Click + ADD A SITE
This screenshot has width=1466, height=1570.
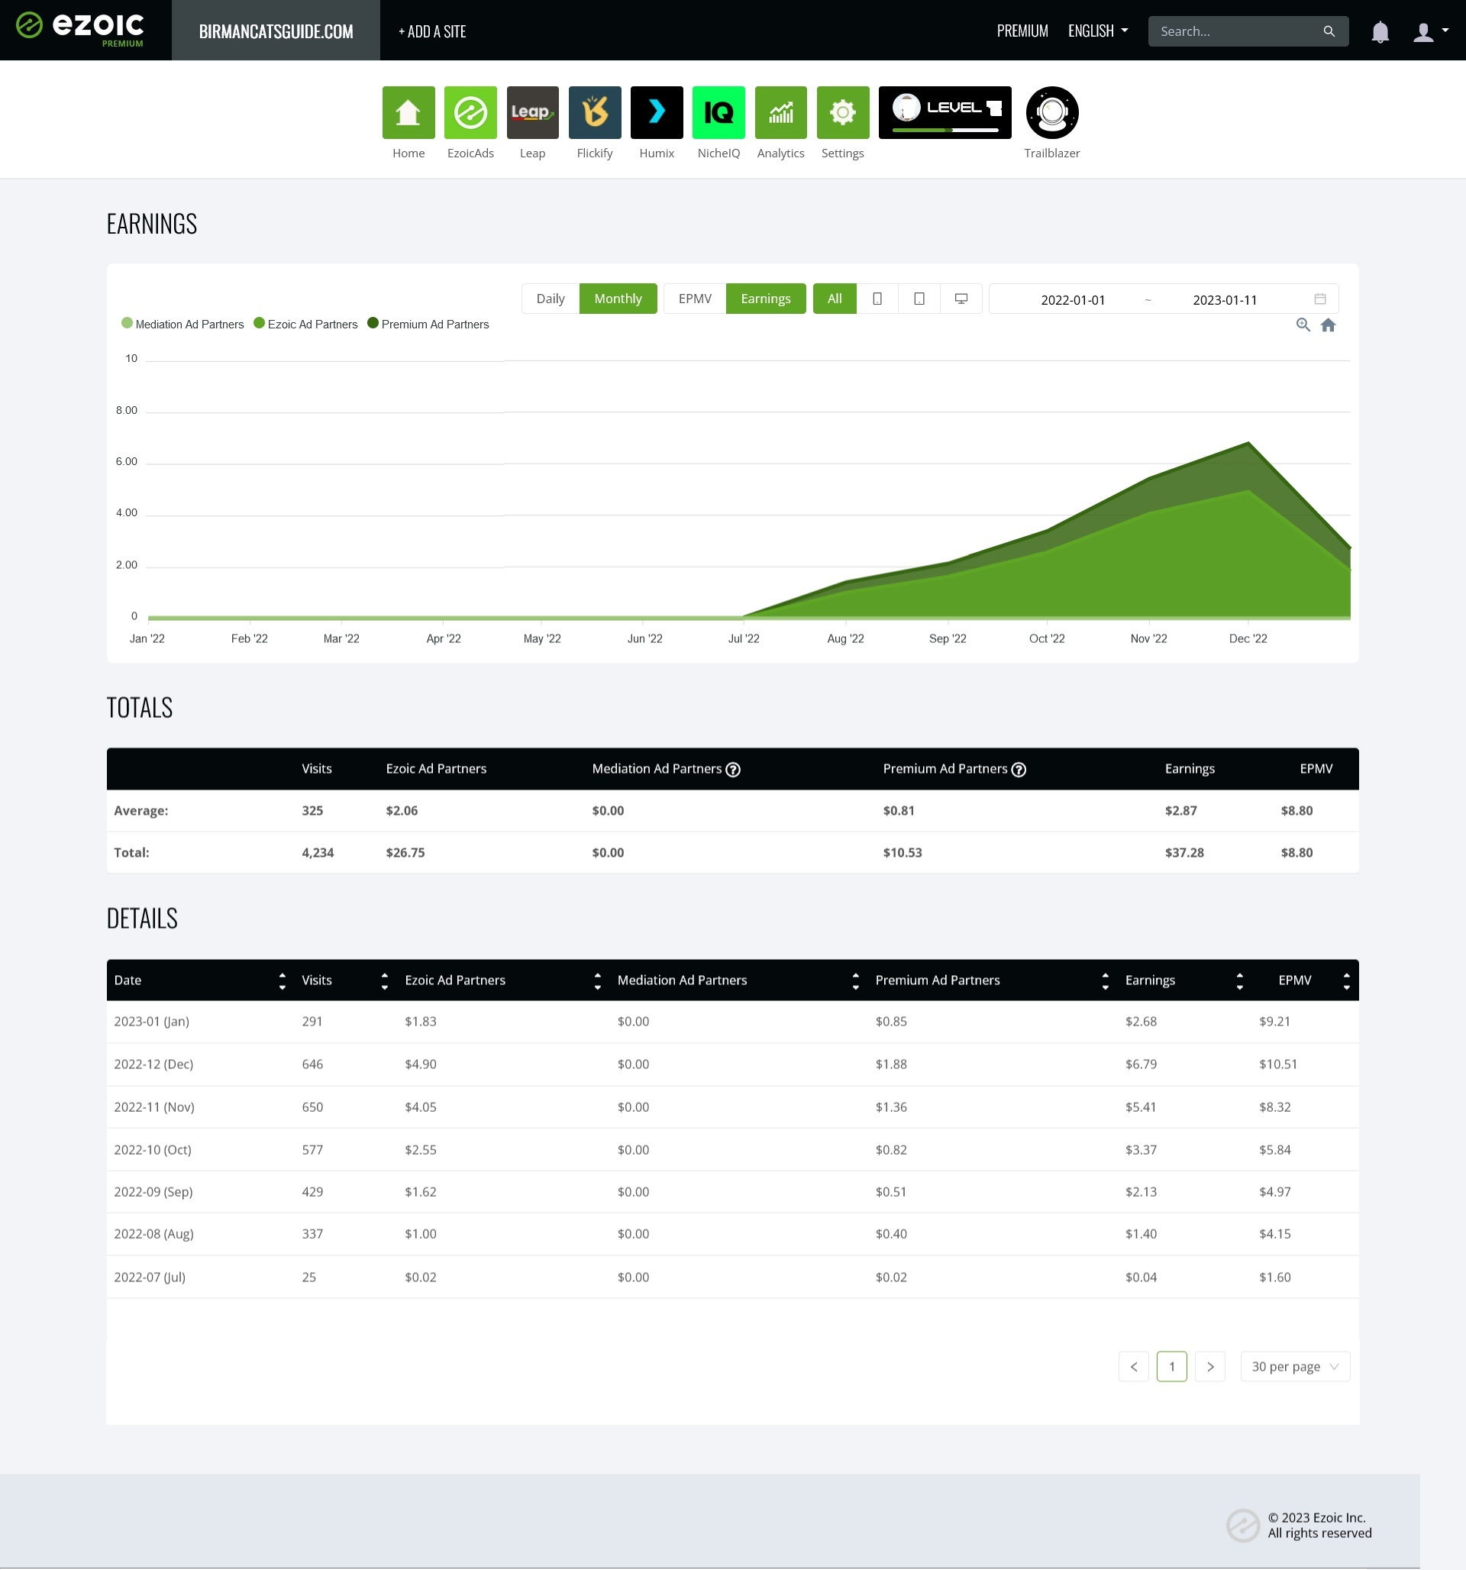point(432,31)
